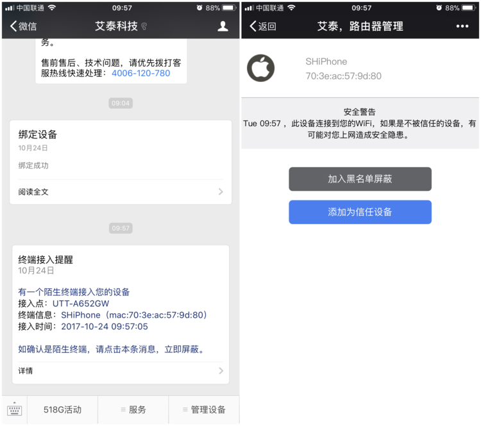The width and height of the screenshot is (481, 426).
Task: Tap the alarm icon in left phone status bar
Action: 199,8
